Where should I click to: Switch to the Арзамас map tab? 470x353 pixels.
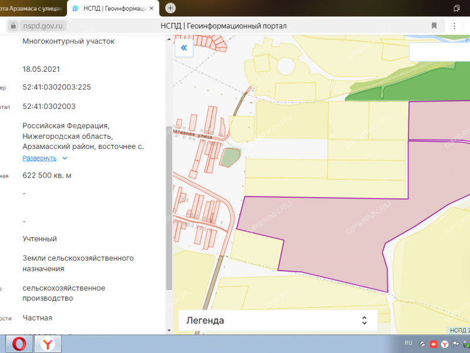click(32, 8)
